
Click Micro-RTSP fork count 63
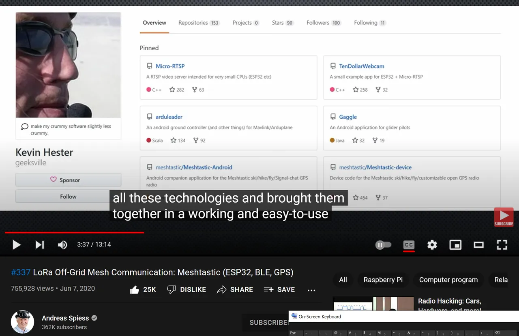point(199,90)
